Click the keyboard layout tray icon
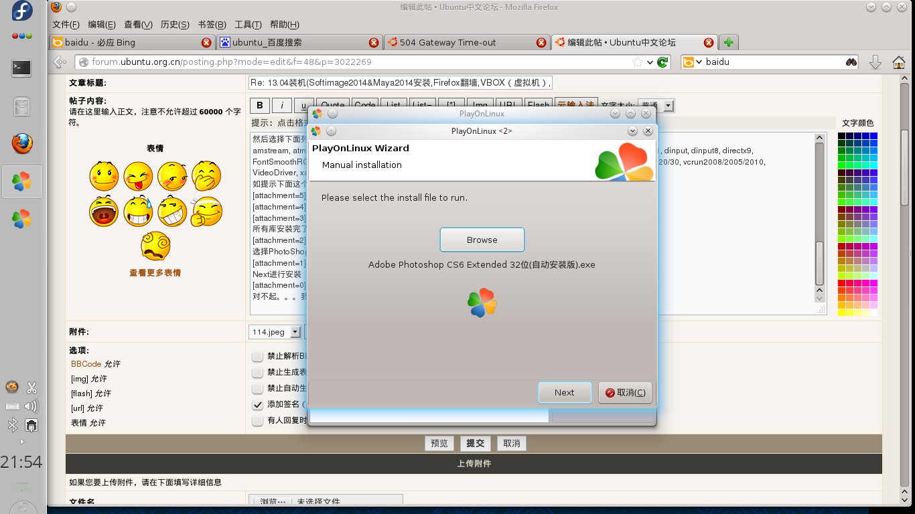The image size is (915, 514). pyautogui.click(x=13, y=406)
